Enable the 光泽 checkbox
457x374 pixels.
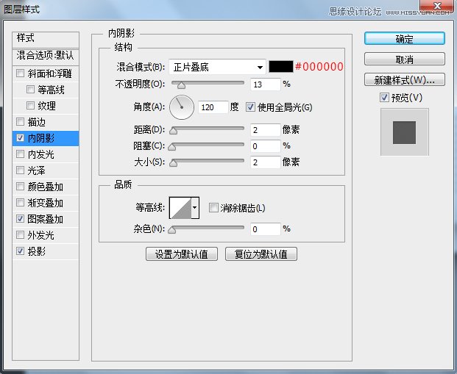[x=20, y=170]
